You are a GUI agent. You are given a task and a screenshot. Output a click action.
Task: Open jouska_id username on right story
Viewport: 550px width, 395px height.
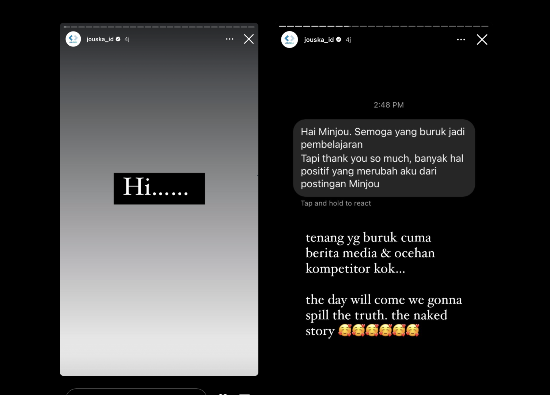point(319,39)
